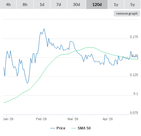Switch chart to 30d range
The height and width of the screenshot is (136, 141).
(x=76, y=4)
